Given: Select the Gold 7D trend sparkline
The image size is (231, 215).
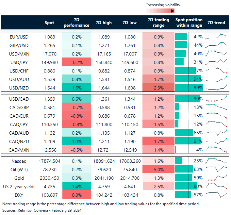Looking at the screenshot, I should coord(217,177).
